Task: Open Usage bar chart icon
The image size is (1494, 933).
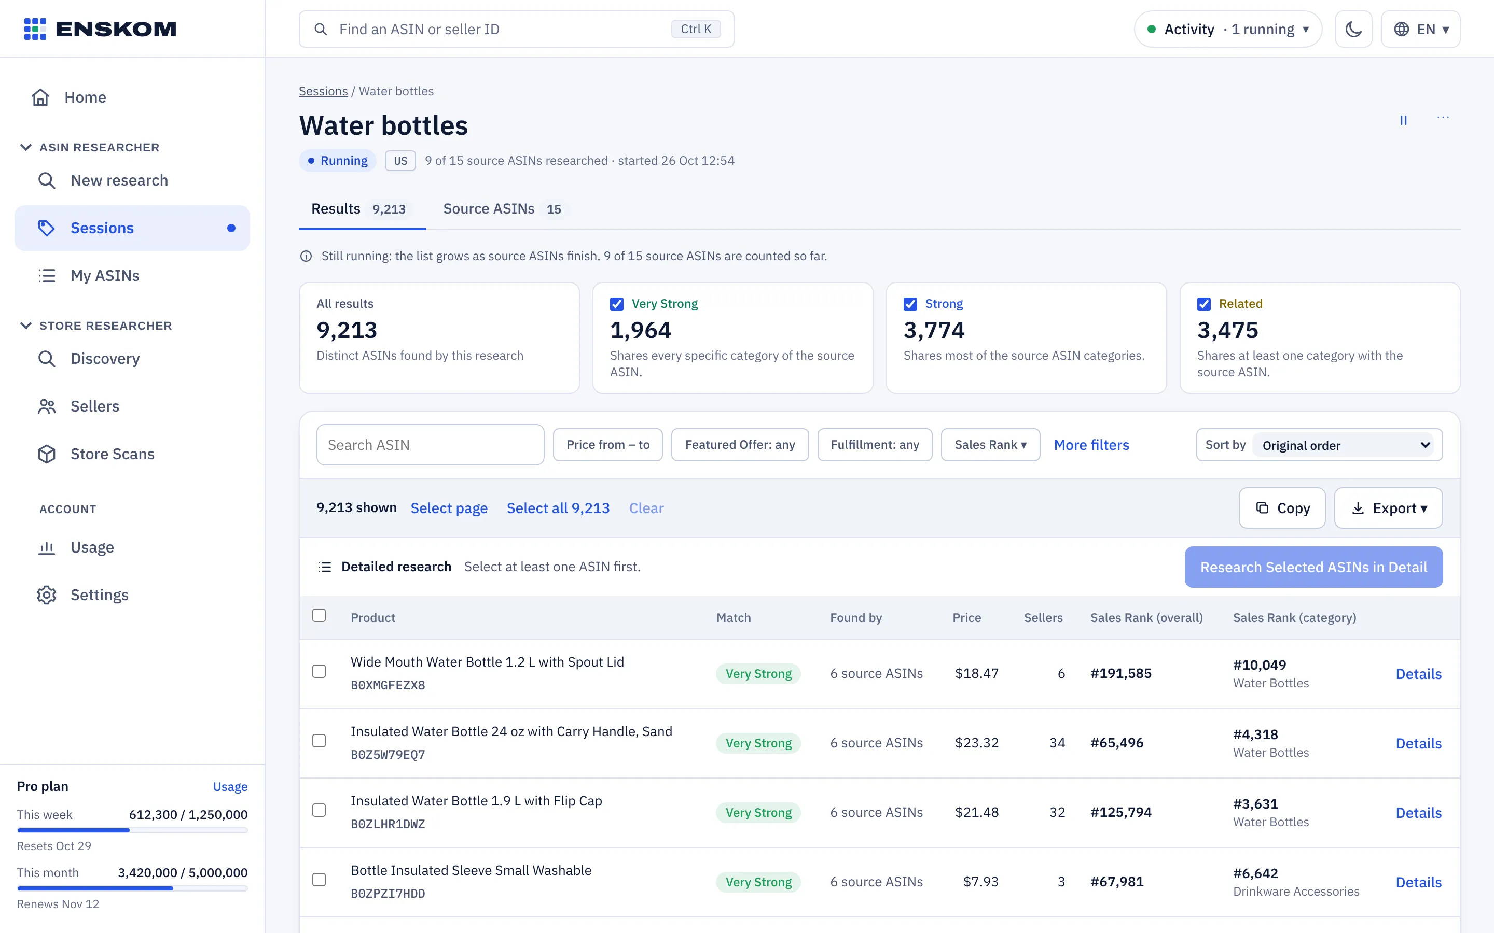Action: click(x=47, y=547)
